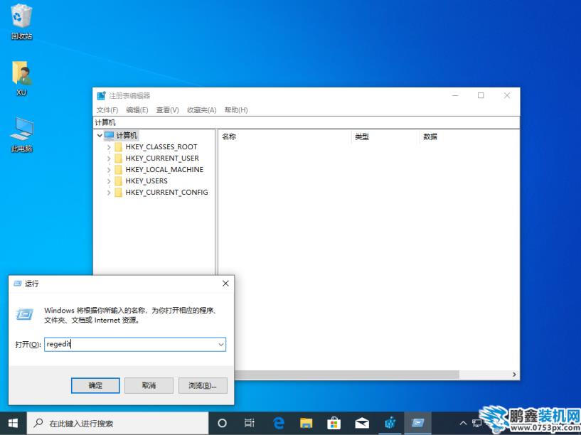Open the Run command history dropdown
This screenshot has height=435, width=581.
[221, 345]
